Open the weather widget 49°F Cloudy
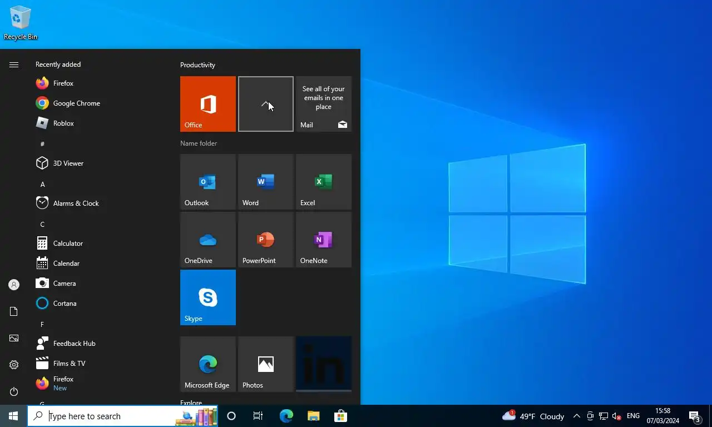This screenshot has height=427, width=712. coord(533,416)
